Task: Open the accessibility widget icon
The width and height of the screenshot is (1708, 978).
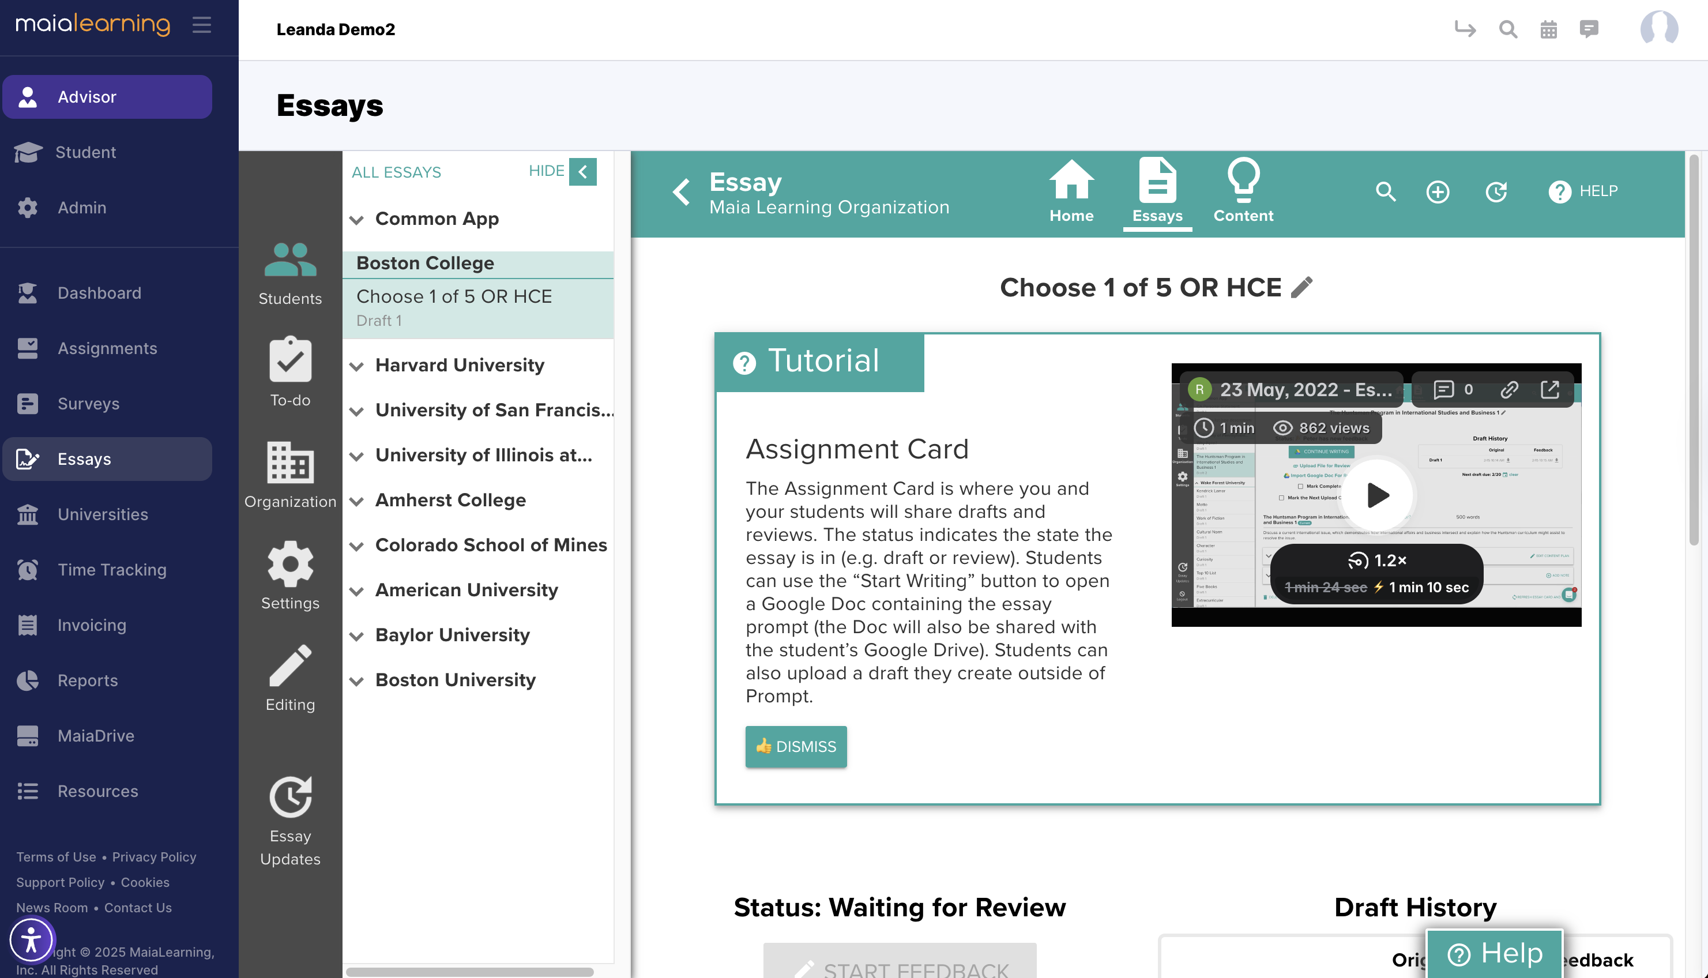Action: tap(31, 939)
